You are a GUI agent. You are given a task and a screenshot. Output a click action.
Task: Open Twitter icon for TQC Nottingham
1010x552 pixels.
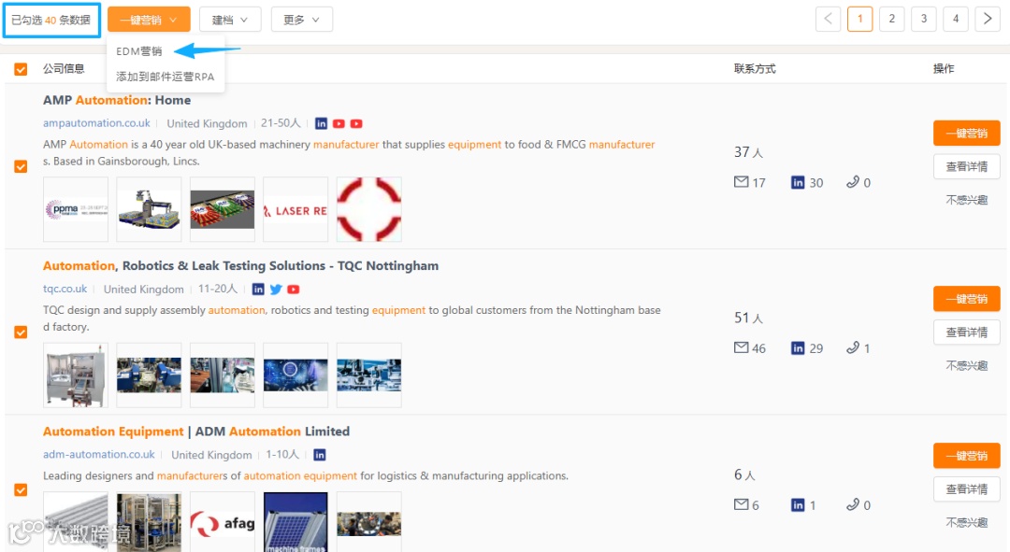pos(276,290)
